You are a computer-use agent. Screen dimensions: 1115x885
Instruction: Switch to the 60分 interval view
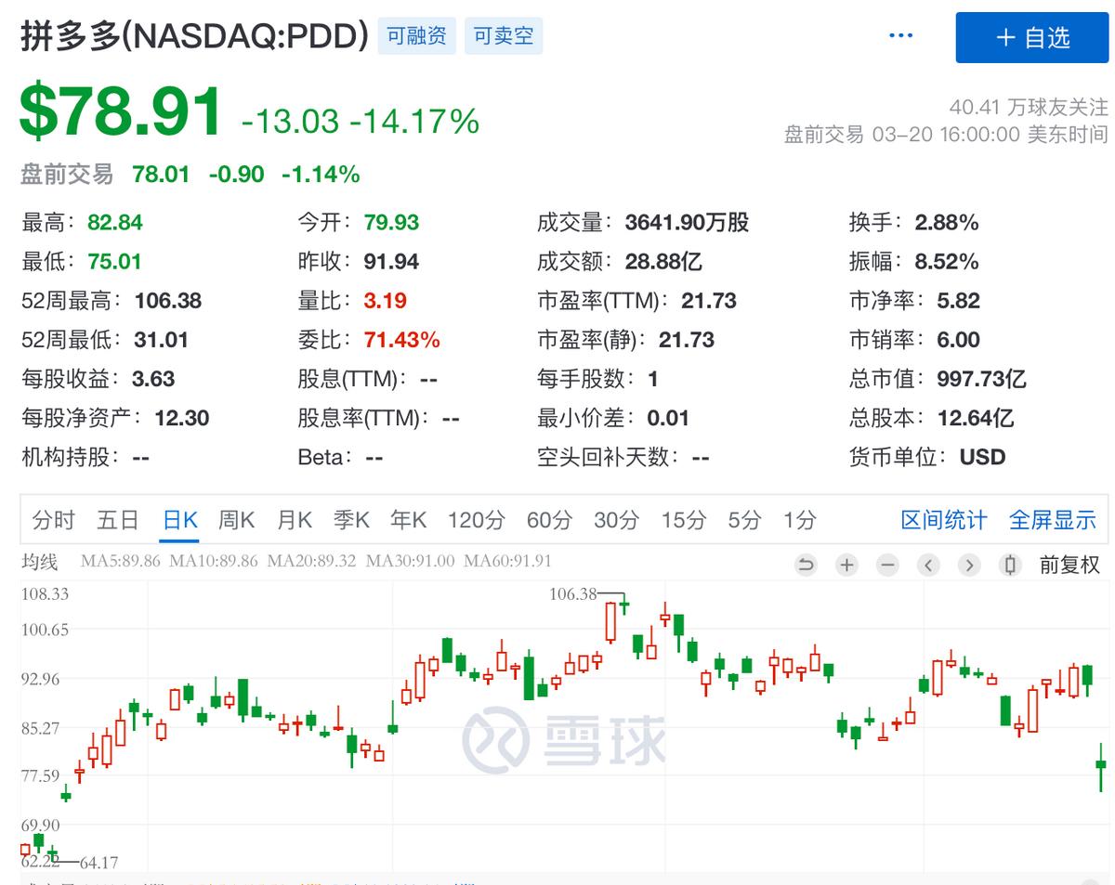(548, 521)
